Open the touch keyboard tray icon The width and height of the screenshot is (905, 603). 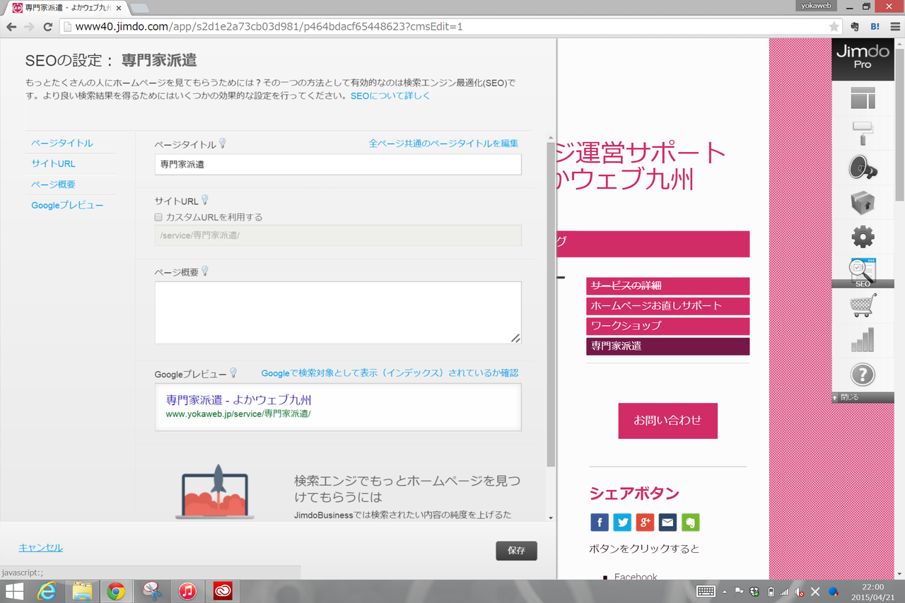tap(706, 592)
